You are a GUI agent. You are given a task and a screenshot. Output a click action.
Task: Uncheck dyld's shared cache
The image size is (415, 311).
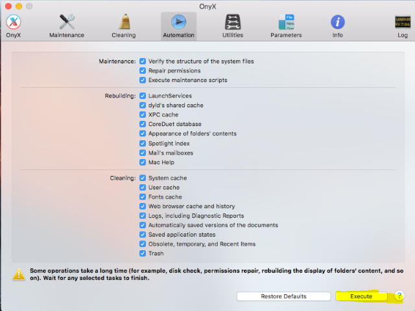(x=143, y=105)
